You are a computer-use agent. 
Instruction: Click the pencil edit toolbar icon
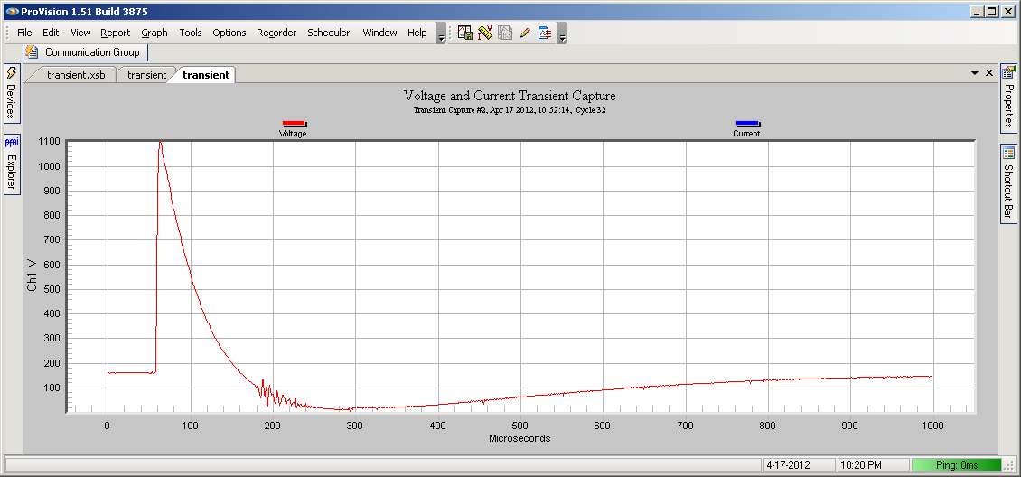(x=525, y=33)
